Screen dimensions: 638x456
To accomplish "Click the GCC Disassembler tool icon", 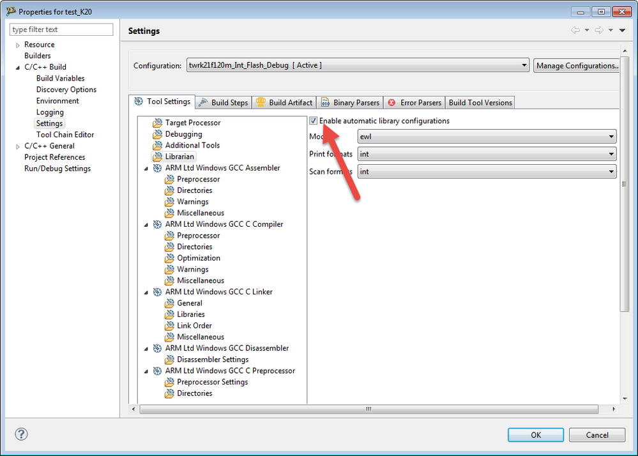I will click(158, 348).
